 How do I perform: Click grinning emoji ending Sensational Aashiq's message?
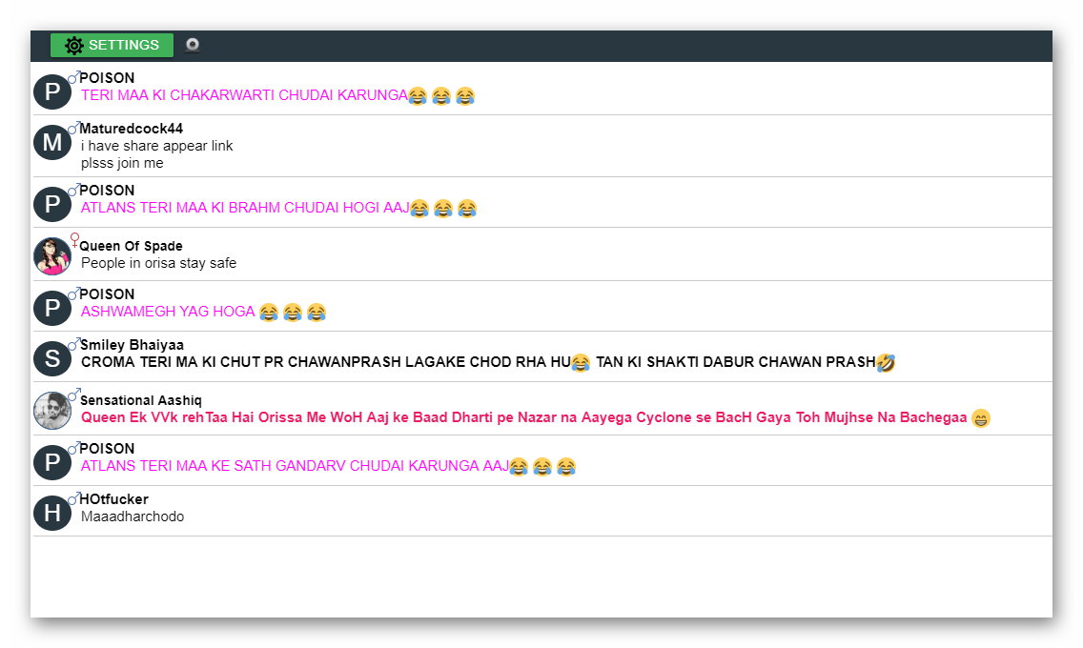click(981, 418)
